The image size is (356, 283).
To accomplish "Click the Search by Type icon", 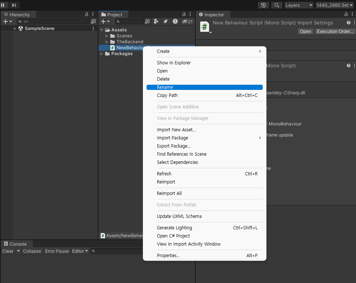I will (156, 21).
